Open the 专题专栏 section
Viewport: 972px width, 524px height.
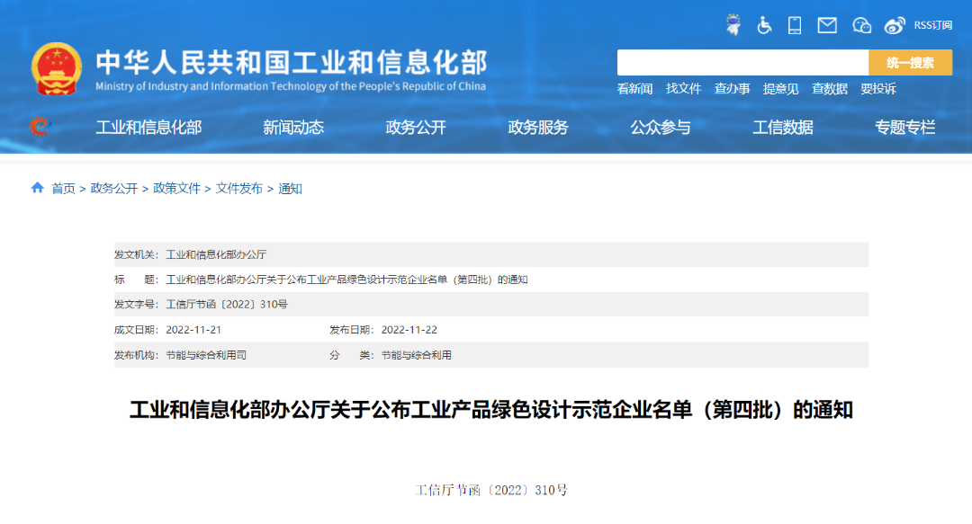click(904, 127)
